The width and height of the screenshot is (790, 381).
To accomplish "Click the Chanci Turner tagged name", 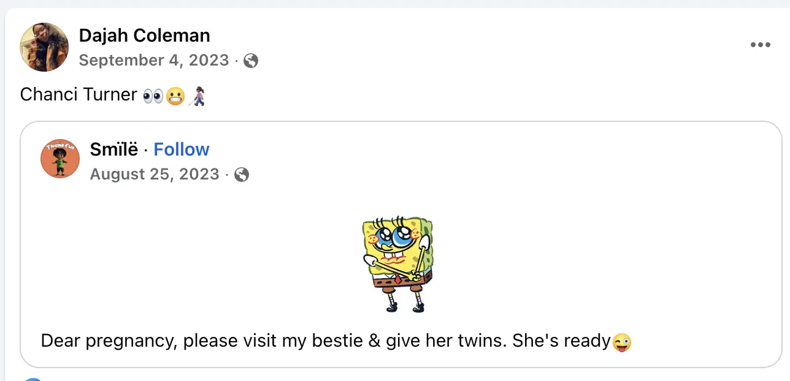I will [79, 94].
